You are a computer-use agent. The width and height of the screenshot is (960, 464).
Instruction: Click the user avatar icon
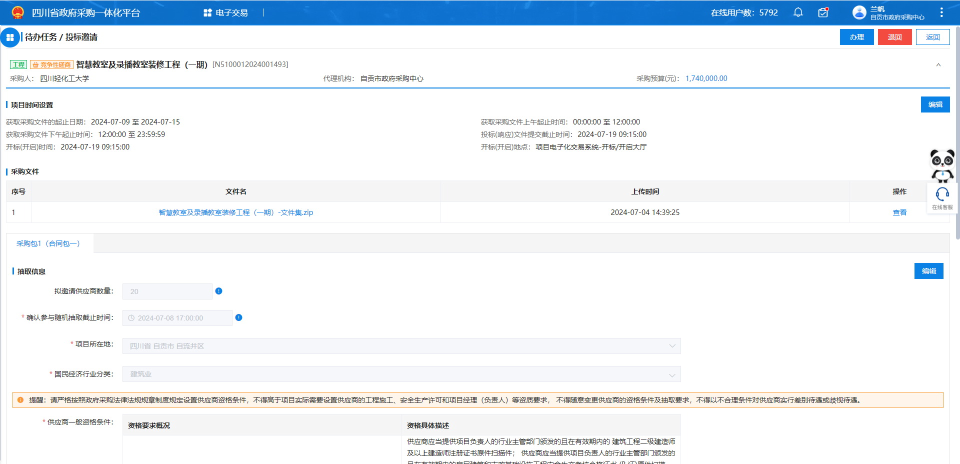coord(859,12)
